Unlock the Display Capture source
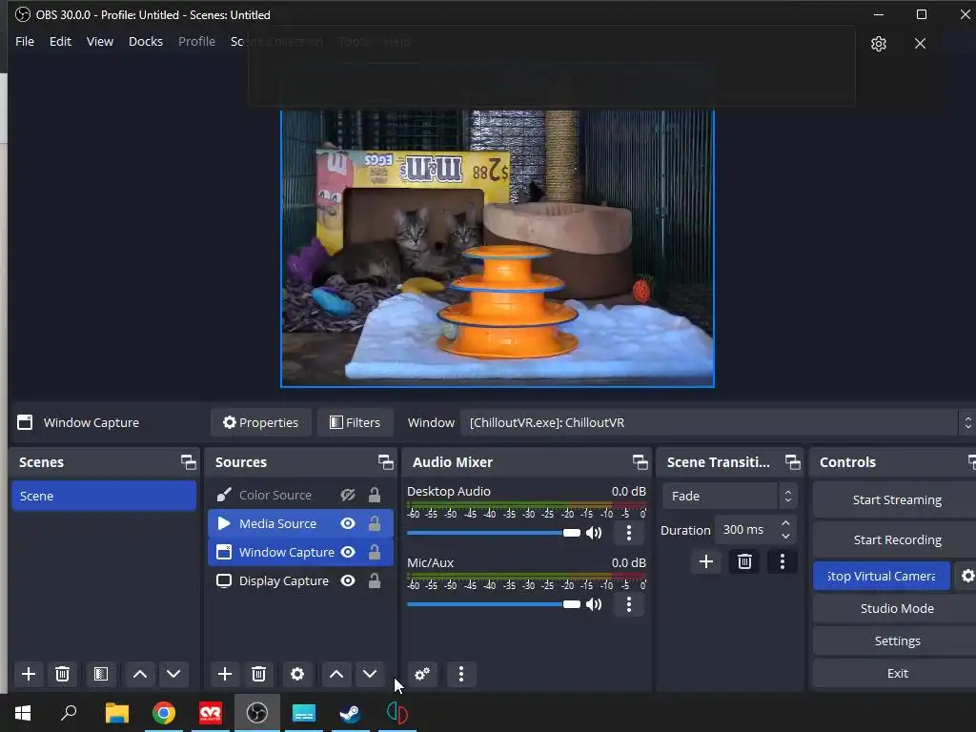The width and height of the screenshot is (976, 732). [x=375, y=580]
